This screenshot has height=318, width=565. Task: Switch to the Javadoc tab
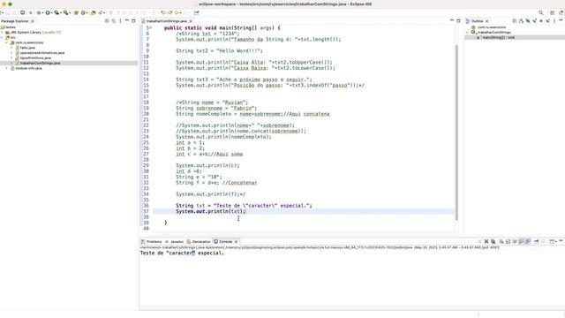175,241
